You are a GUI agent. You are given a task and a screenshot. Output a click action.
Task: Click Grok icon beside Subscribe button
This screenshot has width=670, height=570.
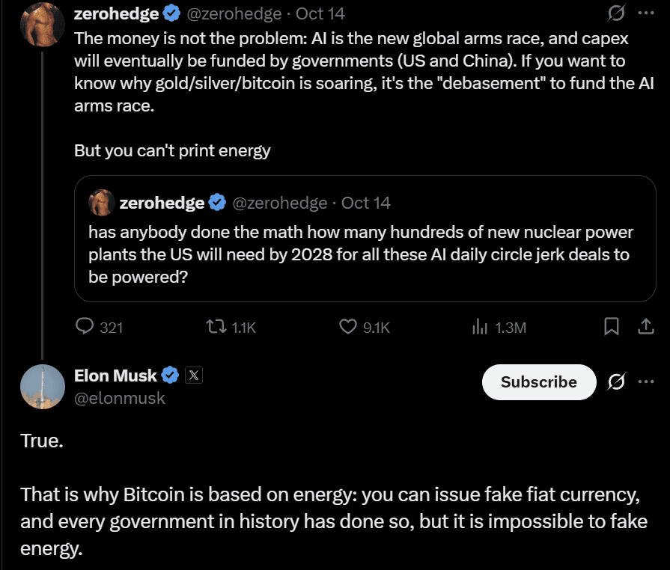pyautogui.click(x=617, y=382)
